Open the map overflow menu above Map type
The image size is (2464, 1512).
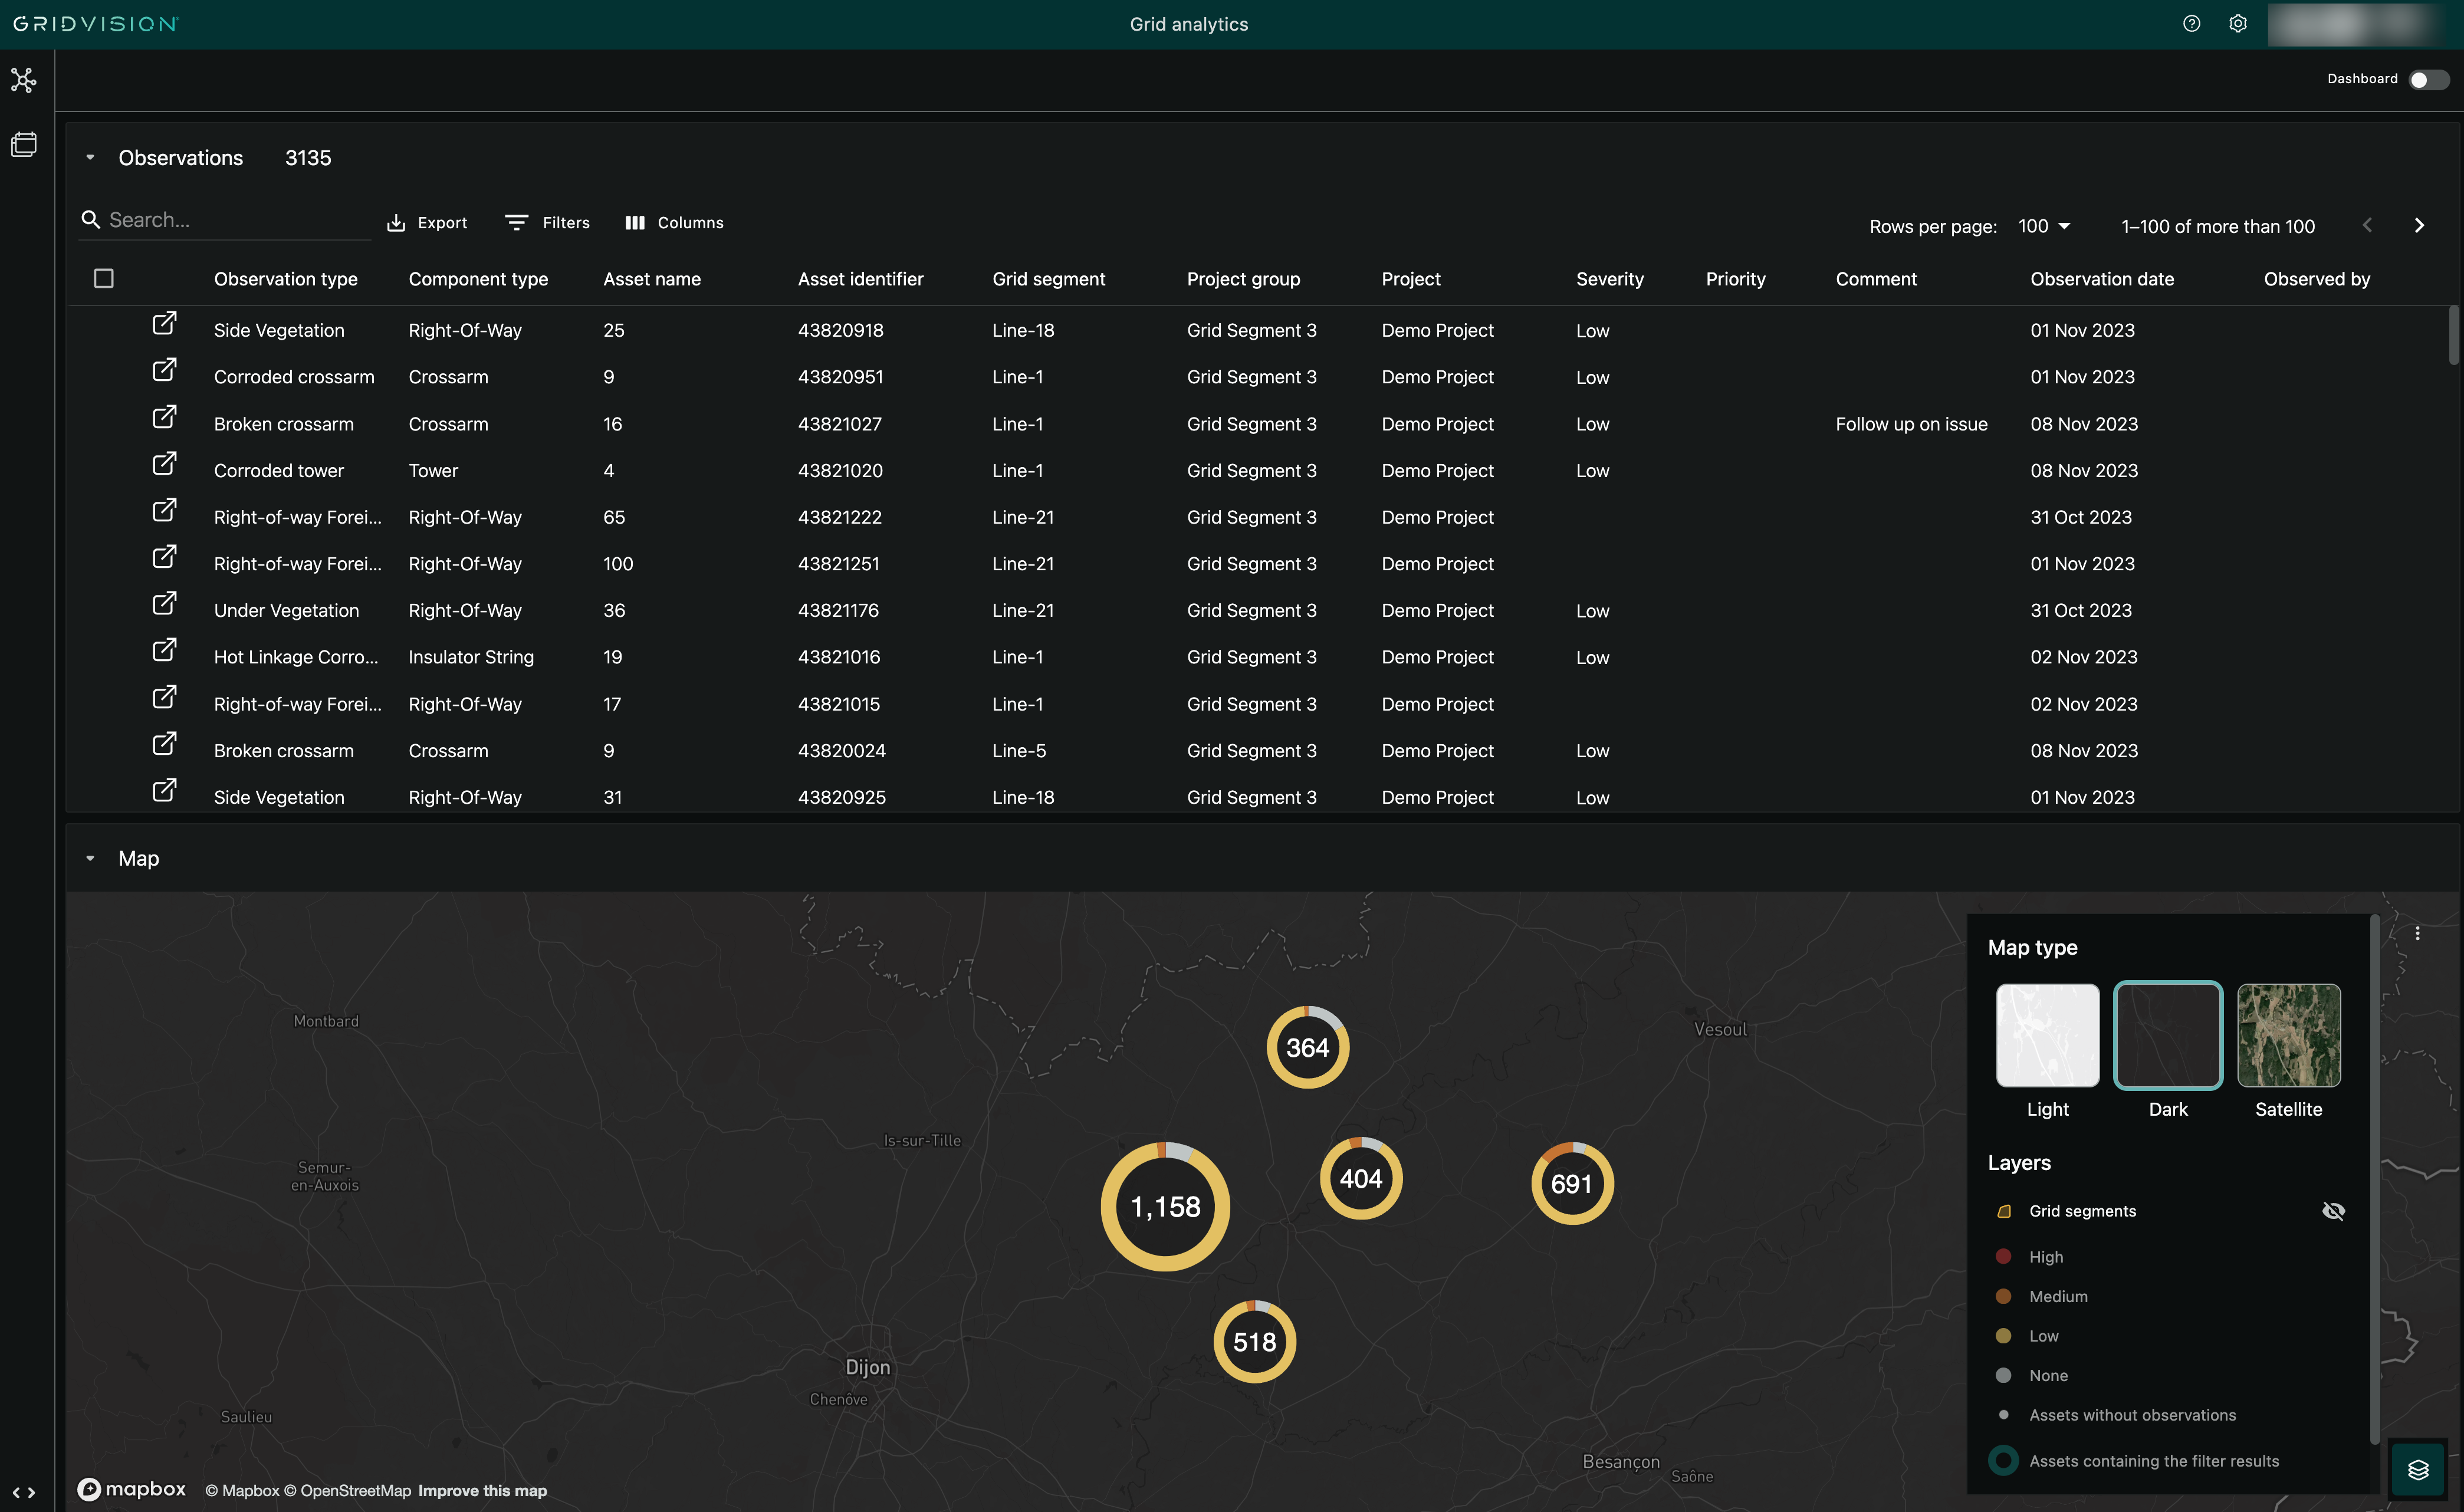click(2418, 933)
